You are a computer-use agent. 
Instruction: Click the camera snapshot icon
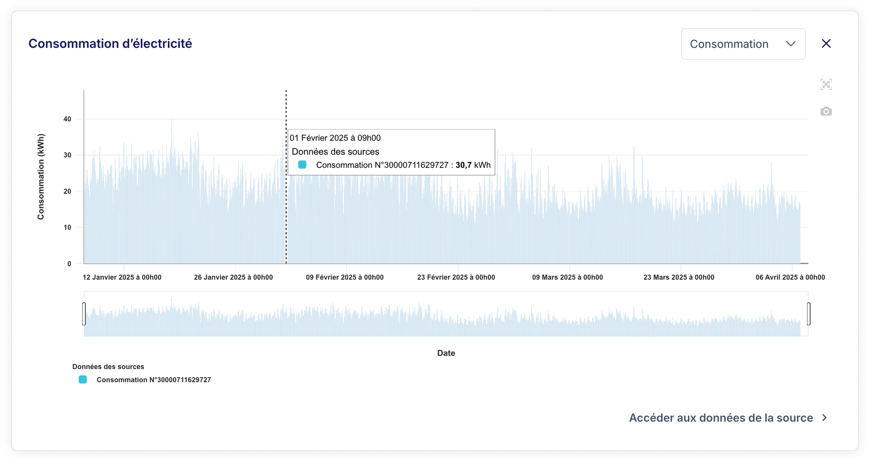coord(826,112)
